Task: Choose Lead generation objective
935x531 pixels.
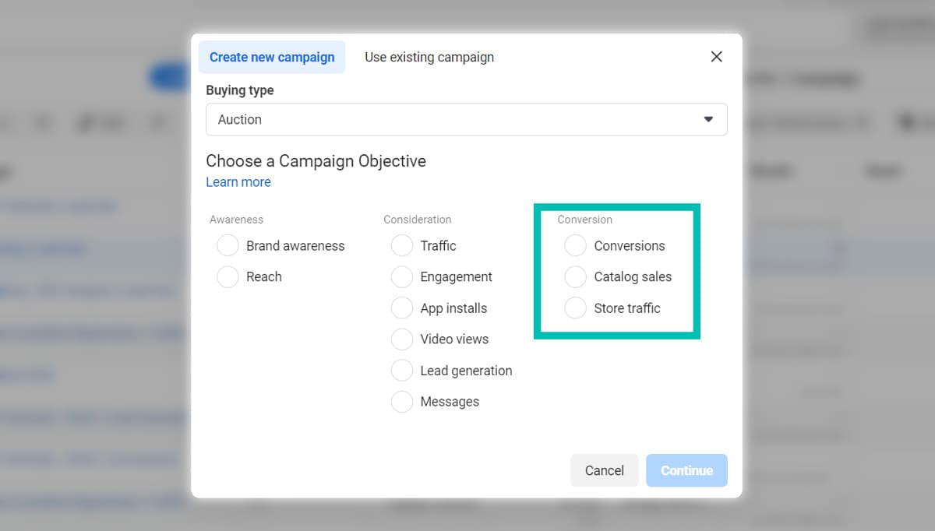Action: point(402,370)
